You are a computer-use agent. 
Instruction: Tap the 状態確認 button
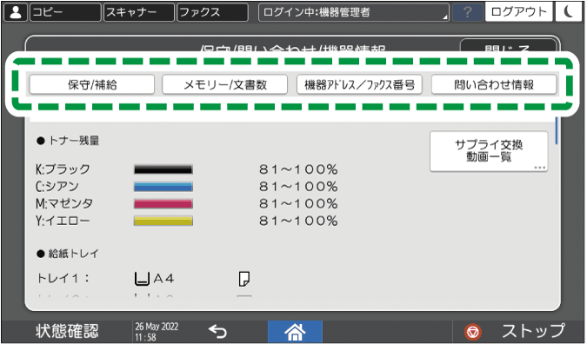67,332
